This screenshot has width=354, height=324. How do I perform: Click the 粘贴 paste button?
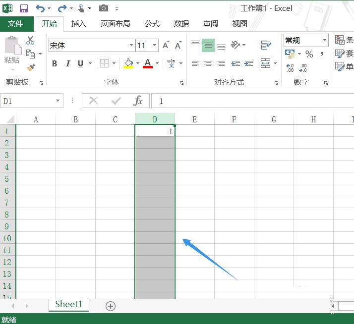(x=12, y=51)
